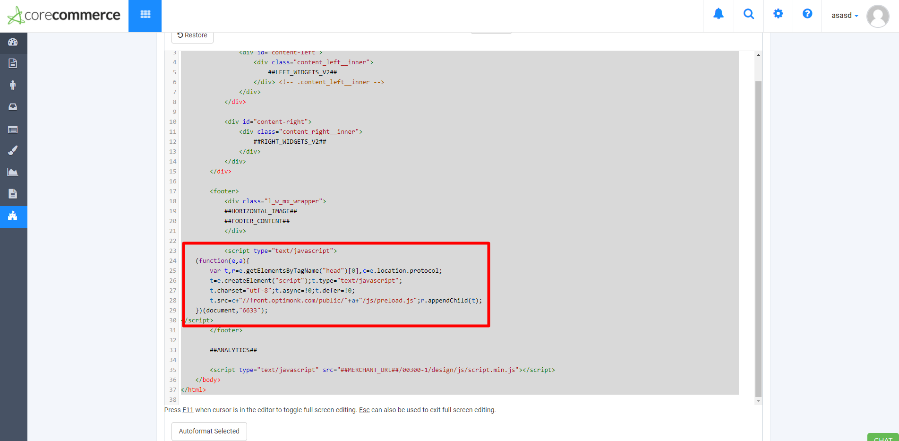899x441 pixels.
Task: Click the (function(e,a){ code line
Action: (223, 261)
